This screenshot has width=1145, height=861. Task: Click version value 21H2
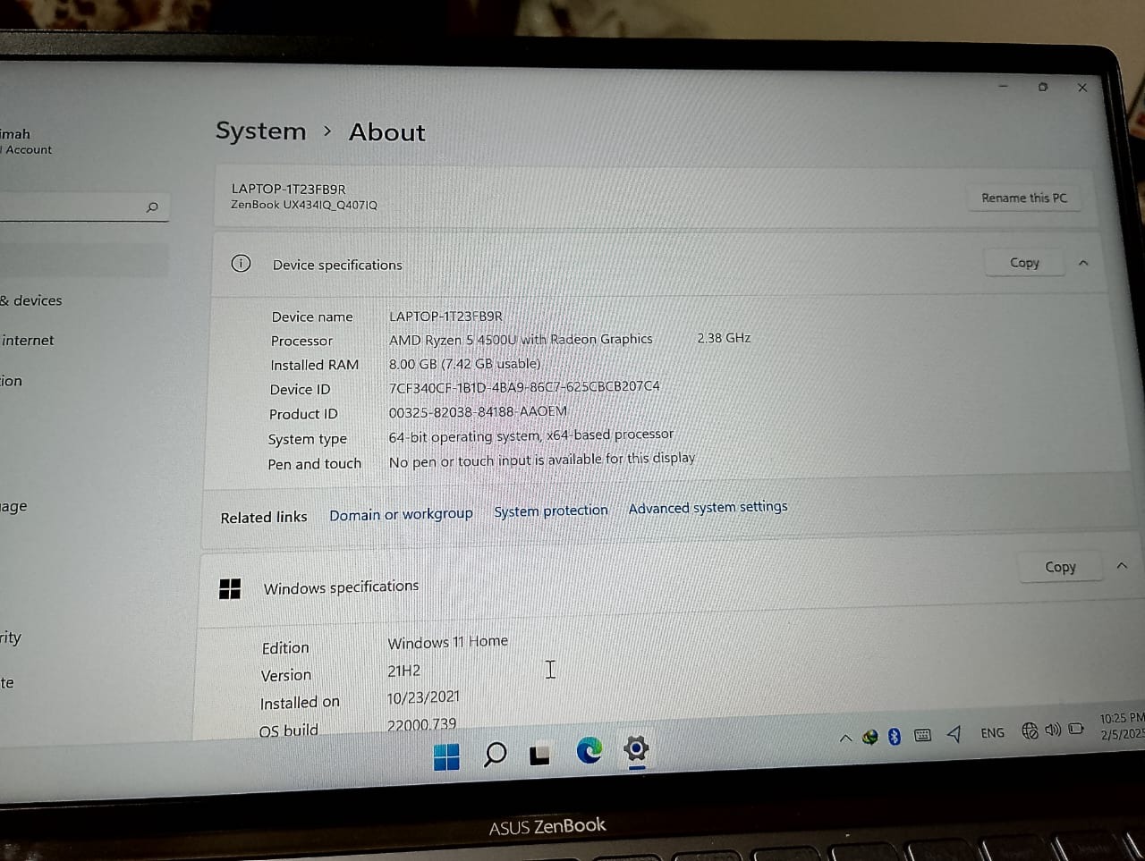point(403,671)
